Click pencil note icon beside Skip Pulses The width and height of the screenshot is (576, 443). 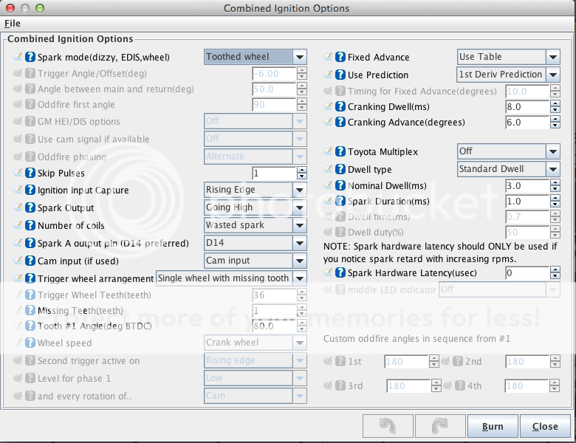[18, 172]
